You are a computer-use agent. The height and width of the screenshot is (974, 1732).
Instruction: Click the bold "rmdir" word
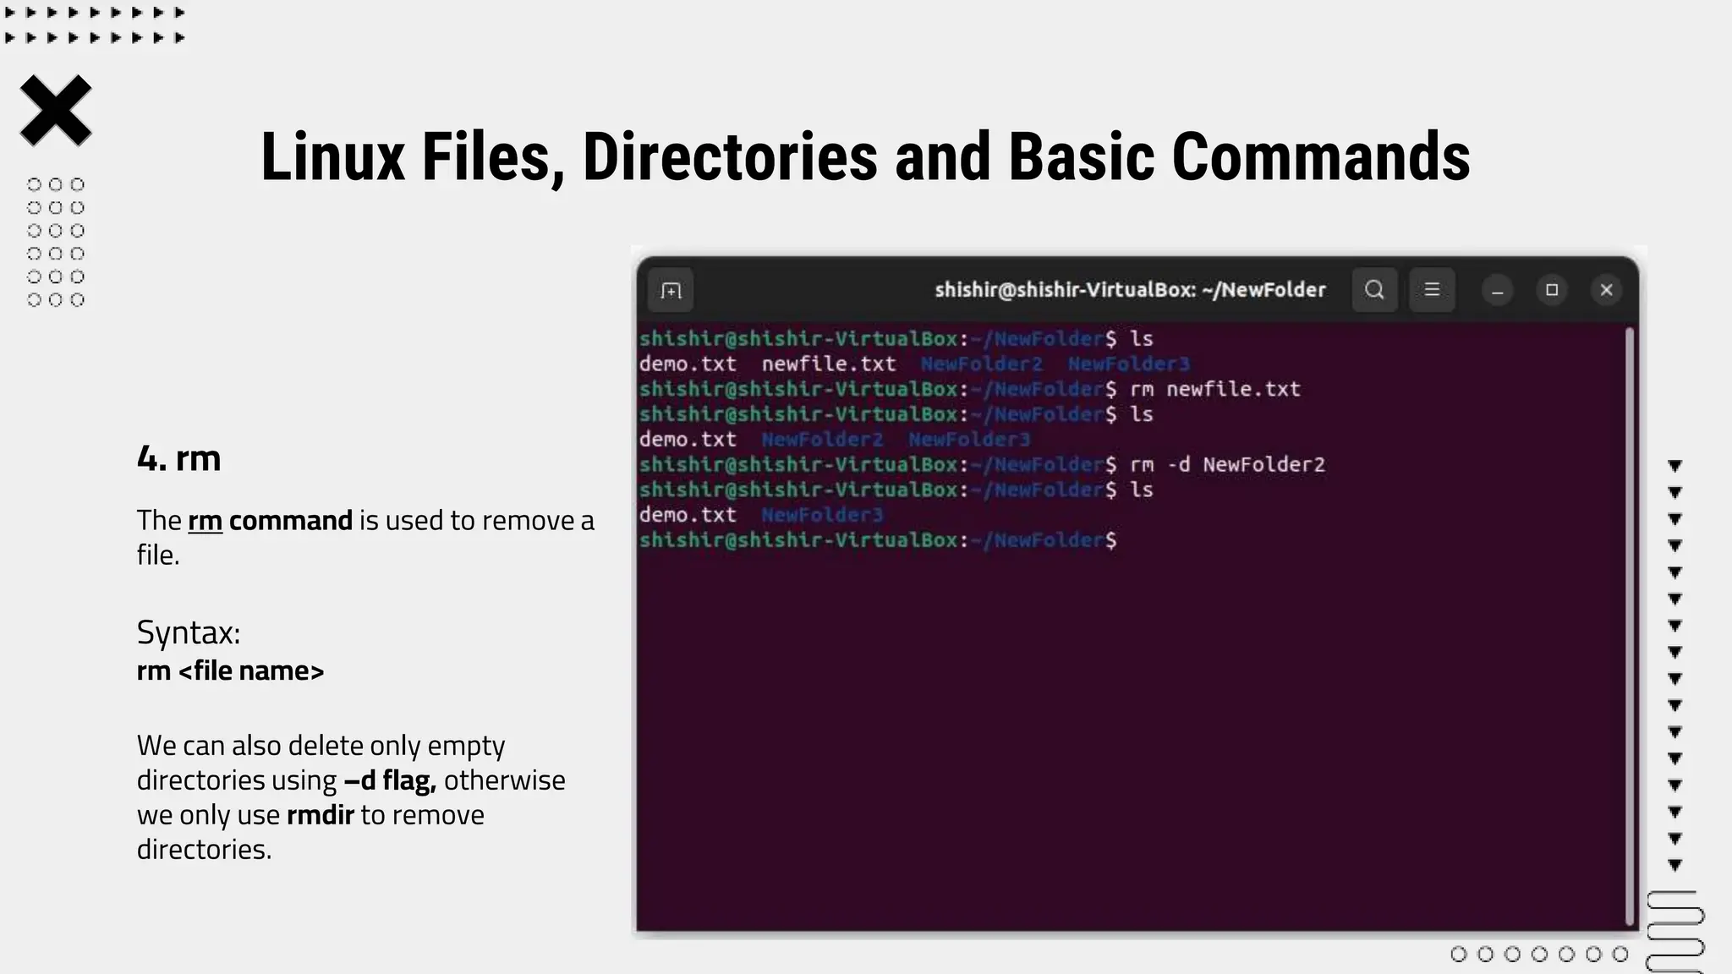(x=321, y=815)
